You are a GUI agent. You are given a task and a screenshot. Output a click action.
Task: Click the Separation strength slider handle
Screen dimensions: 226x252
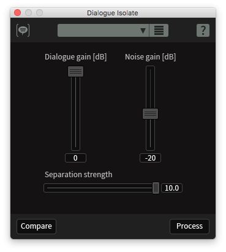[156, 188]
